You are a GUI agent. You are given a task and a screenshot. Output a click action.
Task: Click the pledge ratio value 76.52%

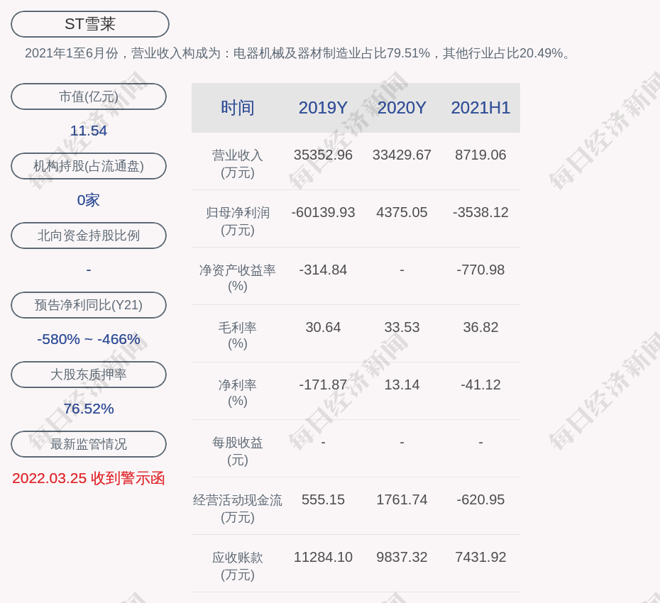pyautogui.click(x=89, y=409)
